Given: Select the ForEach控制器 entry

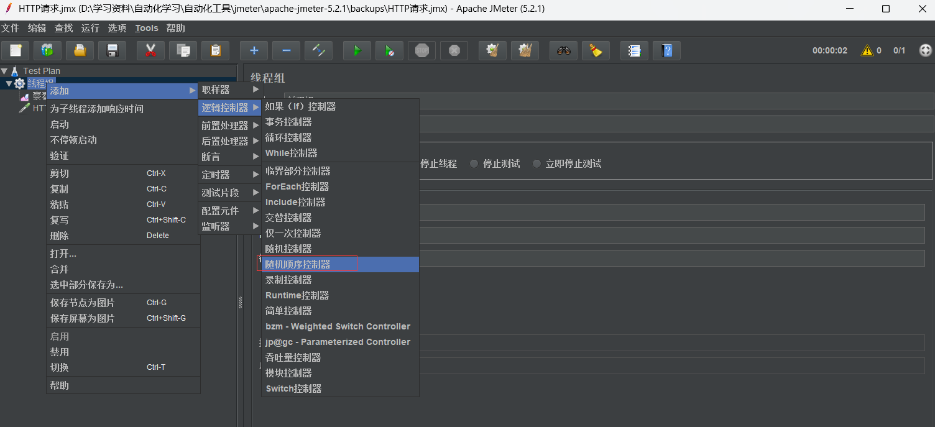Looking at the screenshot, I should pyautogui.click(x=340, y=186).
